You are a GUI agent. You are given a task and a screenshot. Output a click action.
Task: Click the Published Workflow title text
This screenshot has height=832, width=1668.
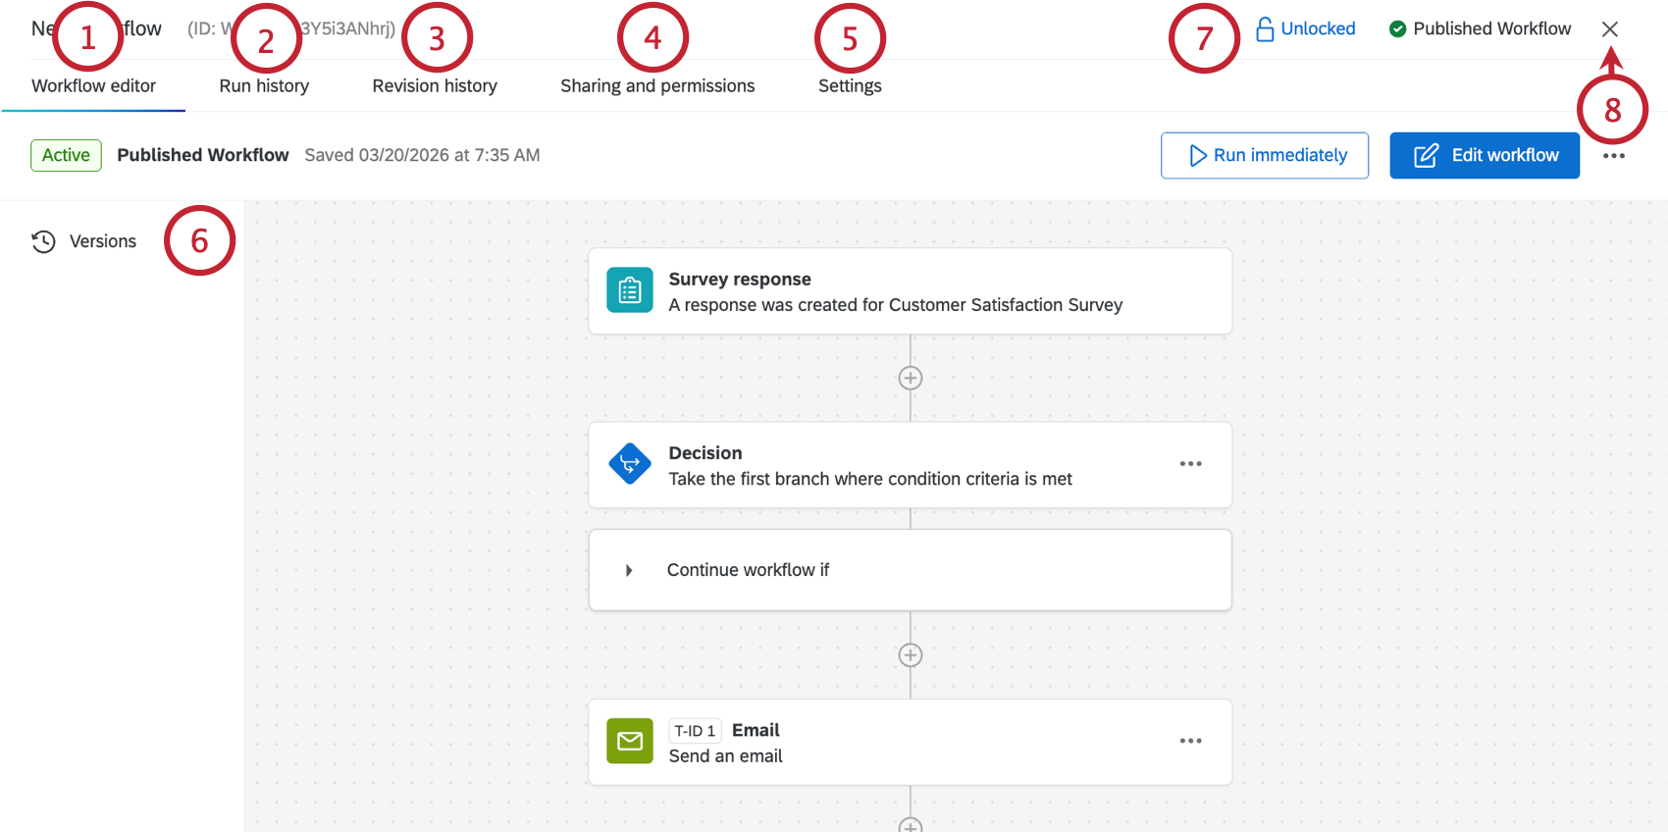(203, 155)
